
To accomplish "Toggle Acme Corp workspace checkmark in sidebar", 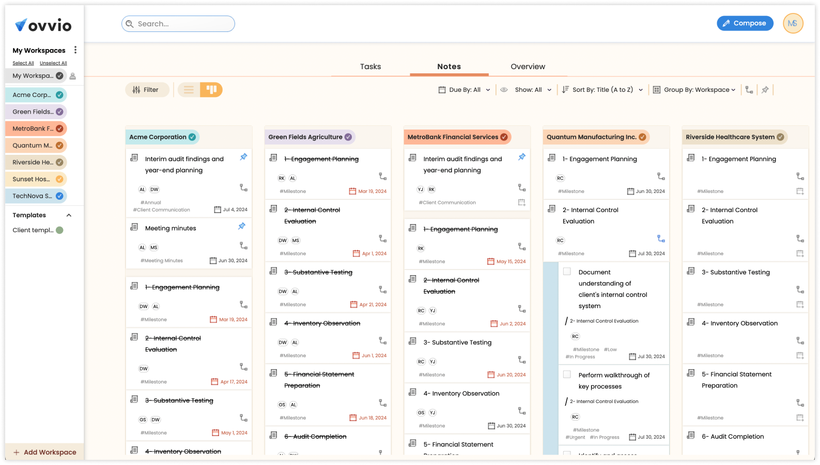I will coord(59,95).
